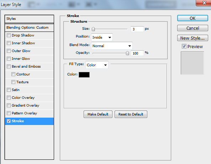Open the Inner Glow settings label

[x=21, y=58]
